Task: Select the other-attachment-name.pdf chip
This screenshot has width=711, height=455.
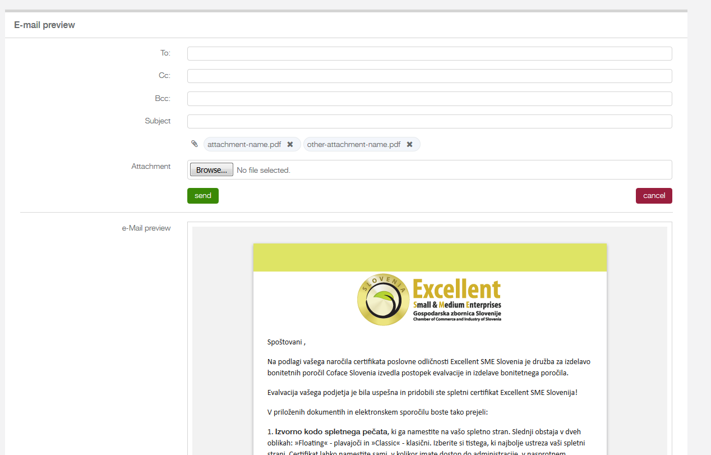Action: pyautogui.click(x=362, y=144)
